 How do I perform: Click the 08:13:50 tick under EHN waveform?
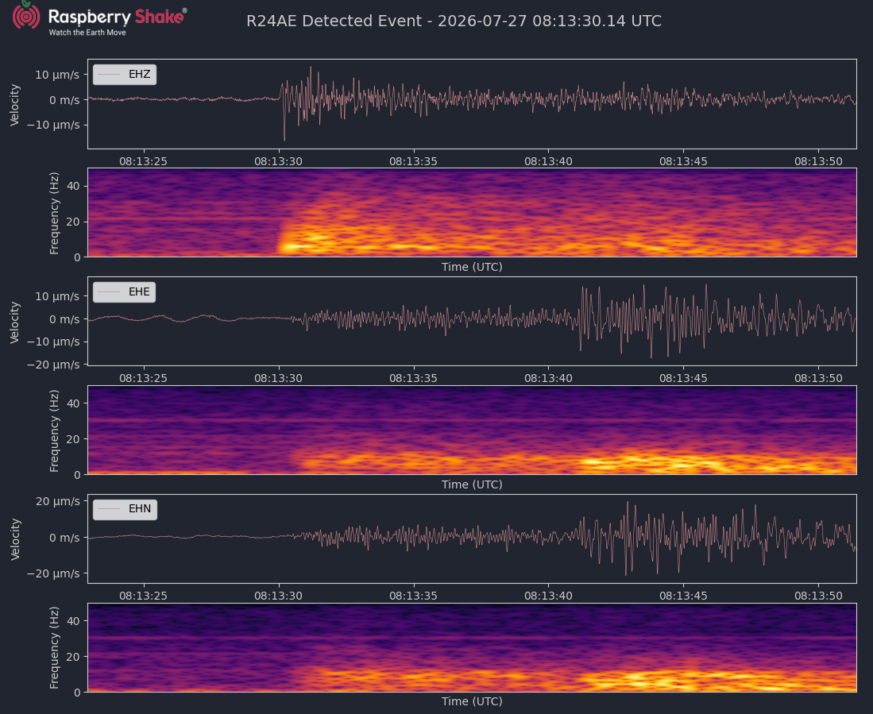[818, 596]
